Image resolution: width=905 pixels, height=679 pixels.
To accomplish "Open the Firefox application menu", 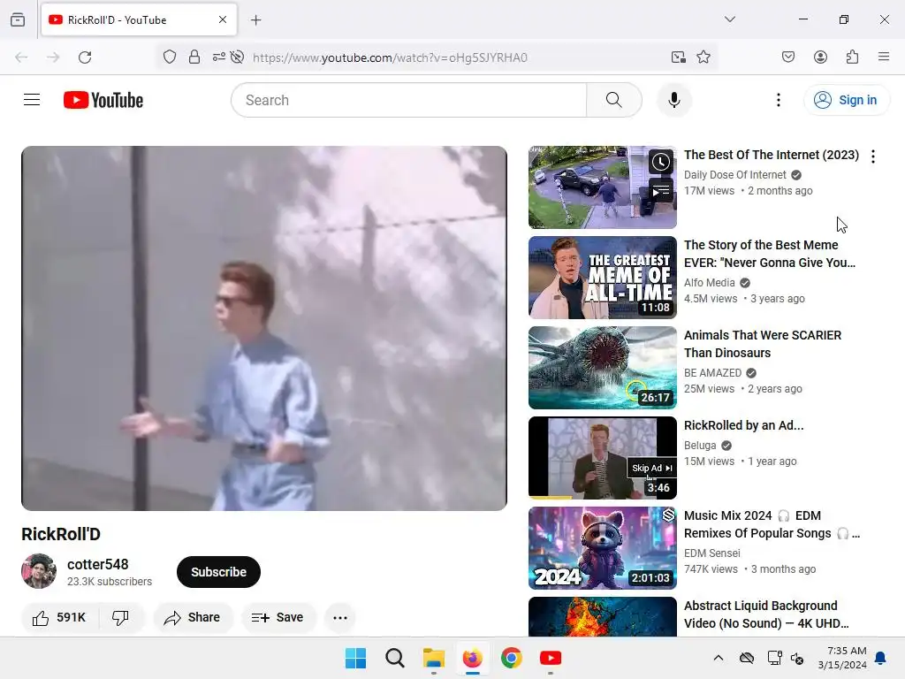I will (x=884, y=57).
